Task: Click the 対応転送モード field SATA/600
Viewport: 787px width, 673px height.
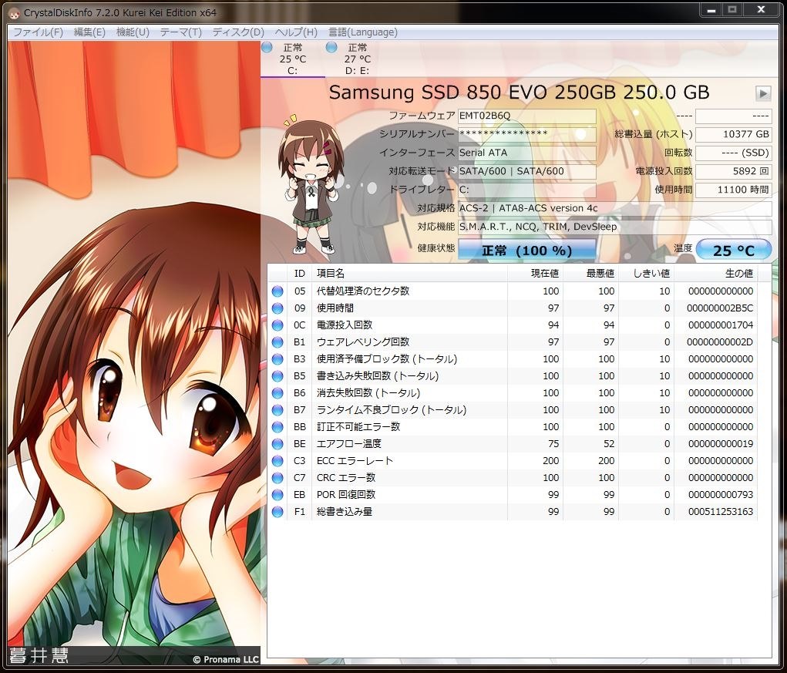Action: coord(527,171)
